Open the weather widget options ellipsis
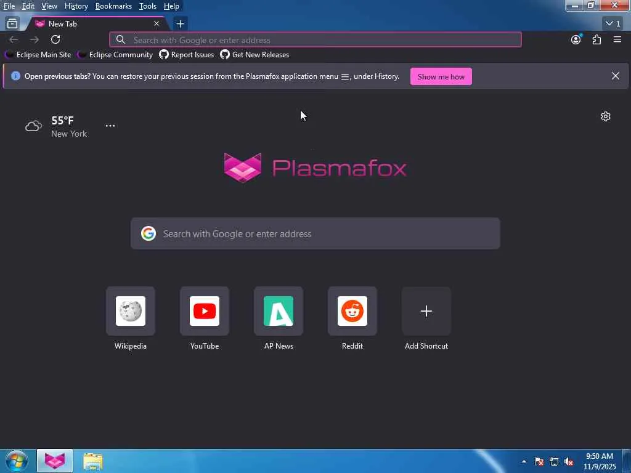This screenshot has height=473, width=631. coord(110,126)
